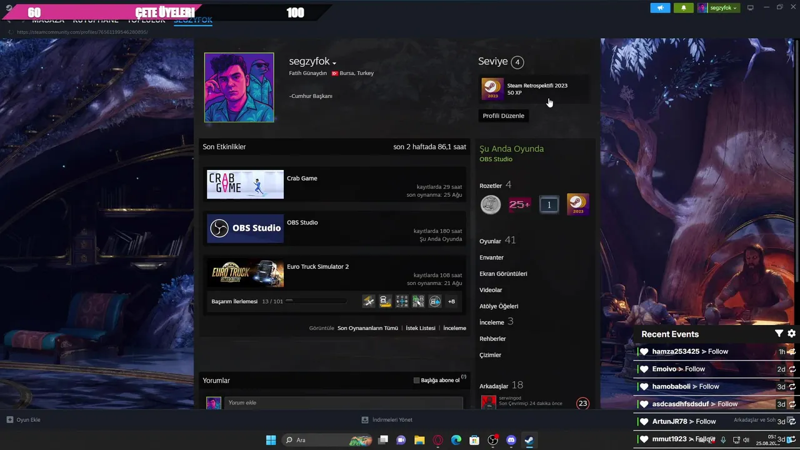Open the Rehberler link
The image size is (800, 450).
[492, 339]
